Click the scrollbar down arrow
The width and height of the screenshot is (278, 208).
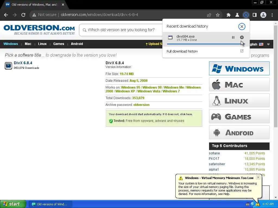pos(276,197)
